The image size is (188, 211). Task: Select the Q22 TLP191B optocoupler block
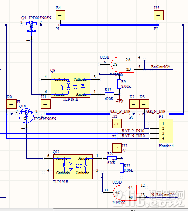[x=73, y=167]
